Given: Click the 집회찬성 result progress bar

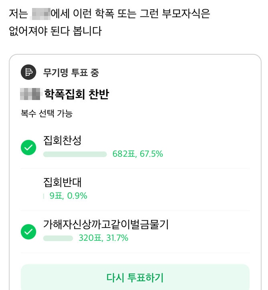Looking at the screenshot, I should point(75,154).
